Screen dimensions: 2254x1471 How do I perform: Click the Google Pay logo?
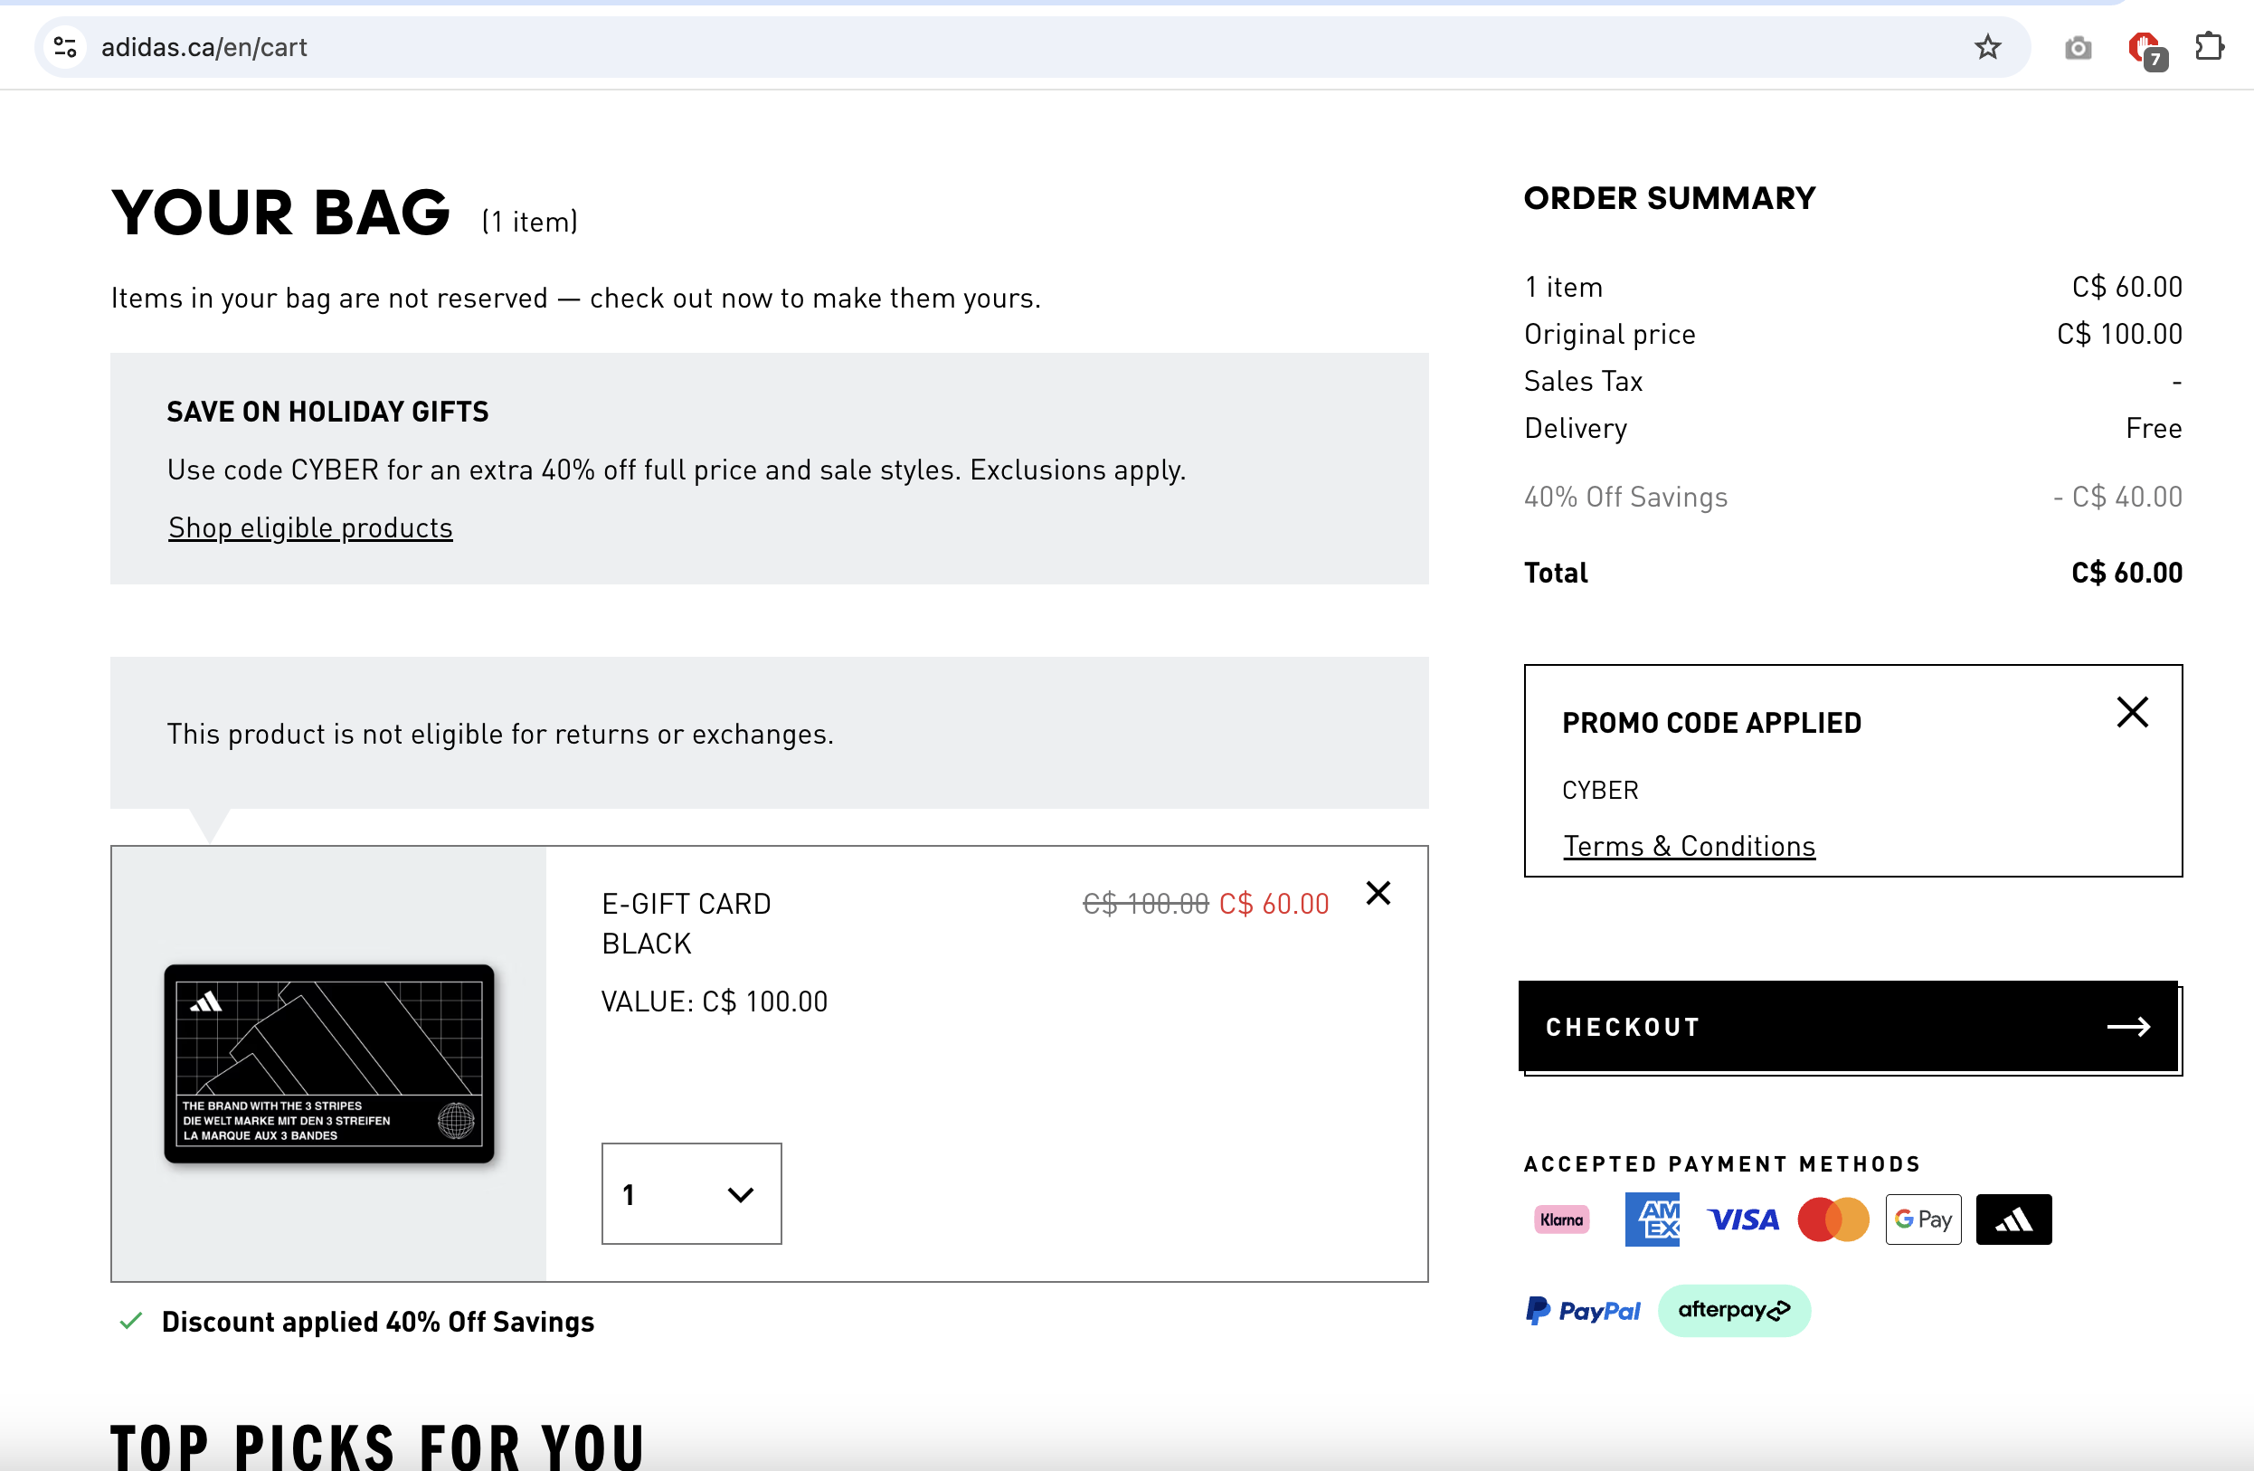tap(1923, 1219)
